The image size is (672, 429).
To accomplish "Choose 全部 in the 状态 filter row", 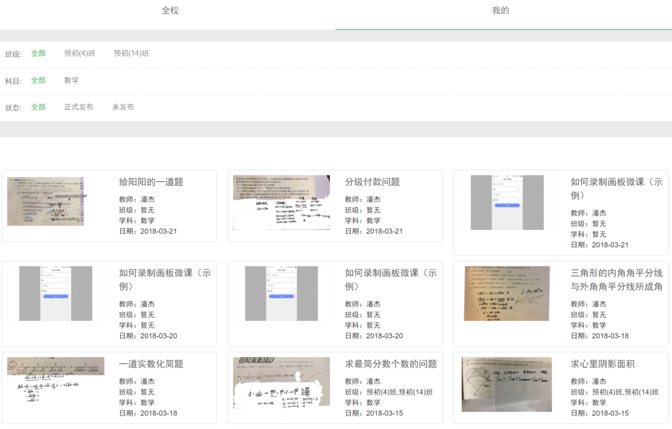I will click(x=38, y=107).
